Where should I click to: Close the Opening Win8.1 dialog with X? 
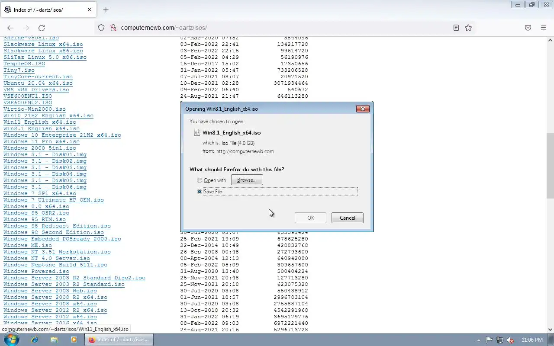363,109
